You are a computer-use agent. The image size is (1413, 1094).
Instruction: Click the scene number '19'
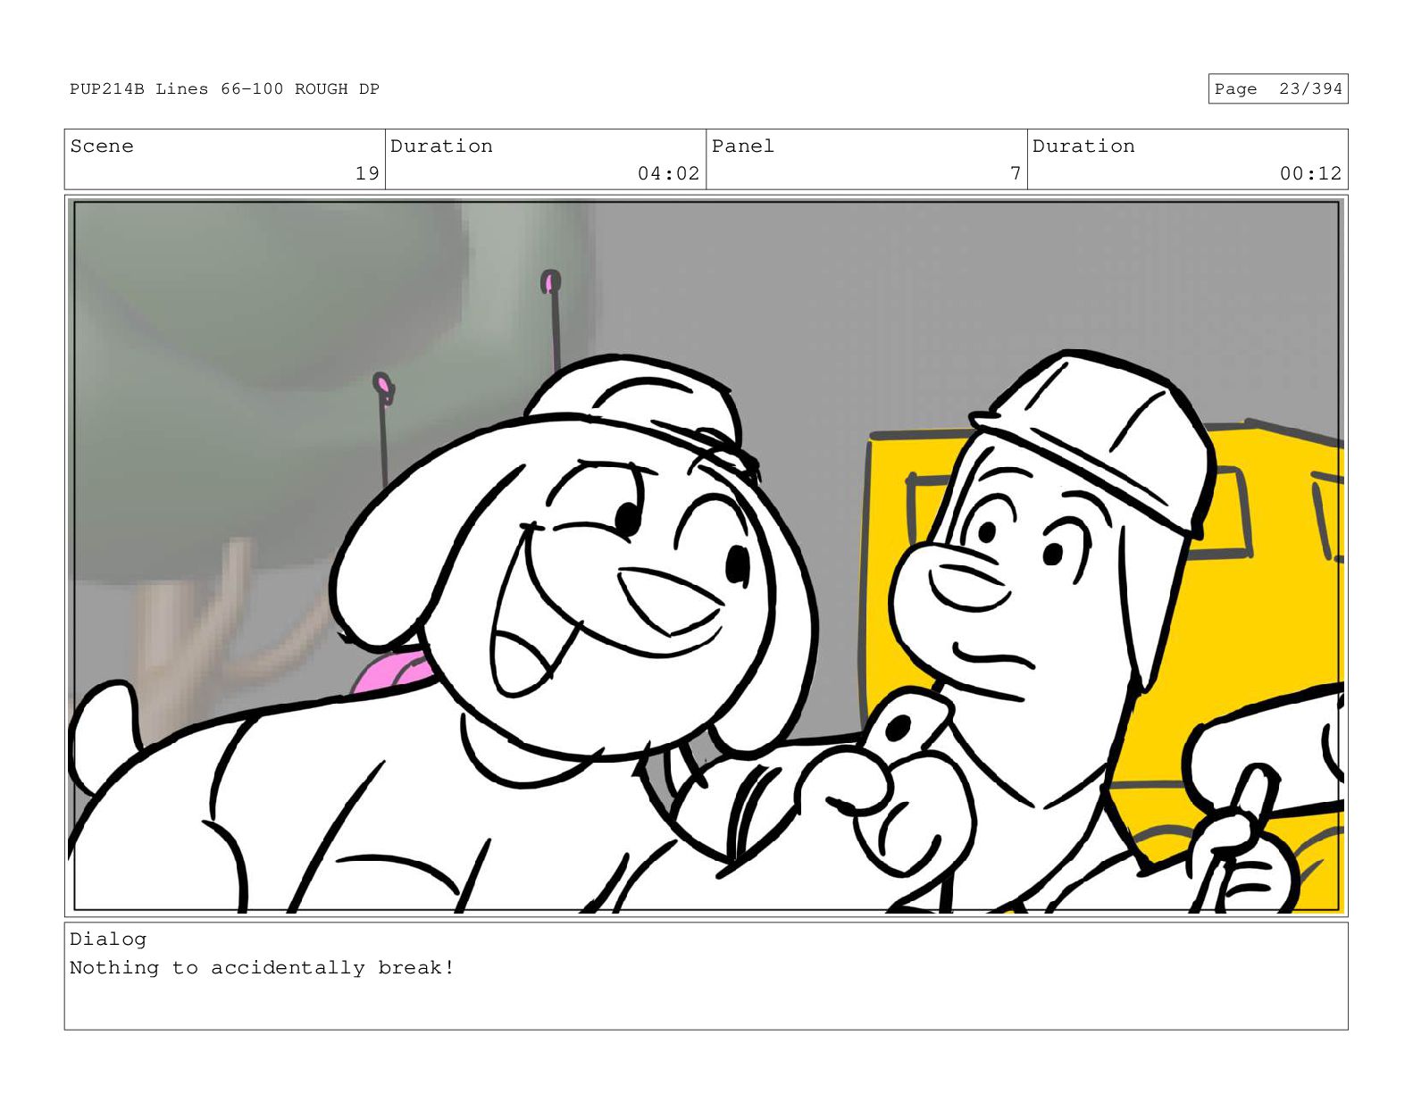[367, 173]
